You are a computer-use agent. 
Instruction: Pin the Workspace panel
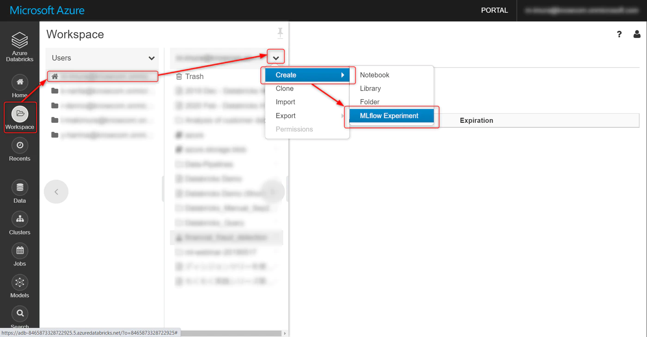point(280,33)
